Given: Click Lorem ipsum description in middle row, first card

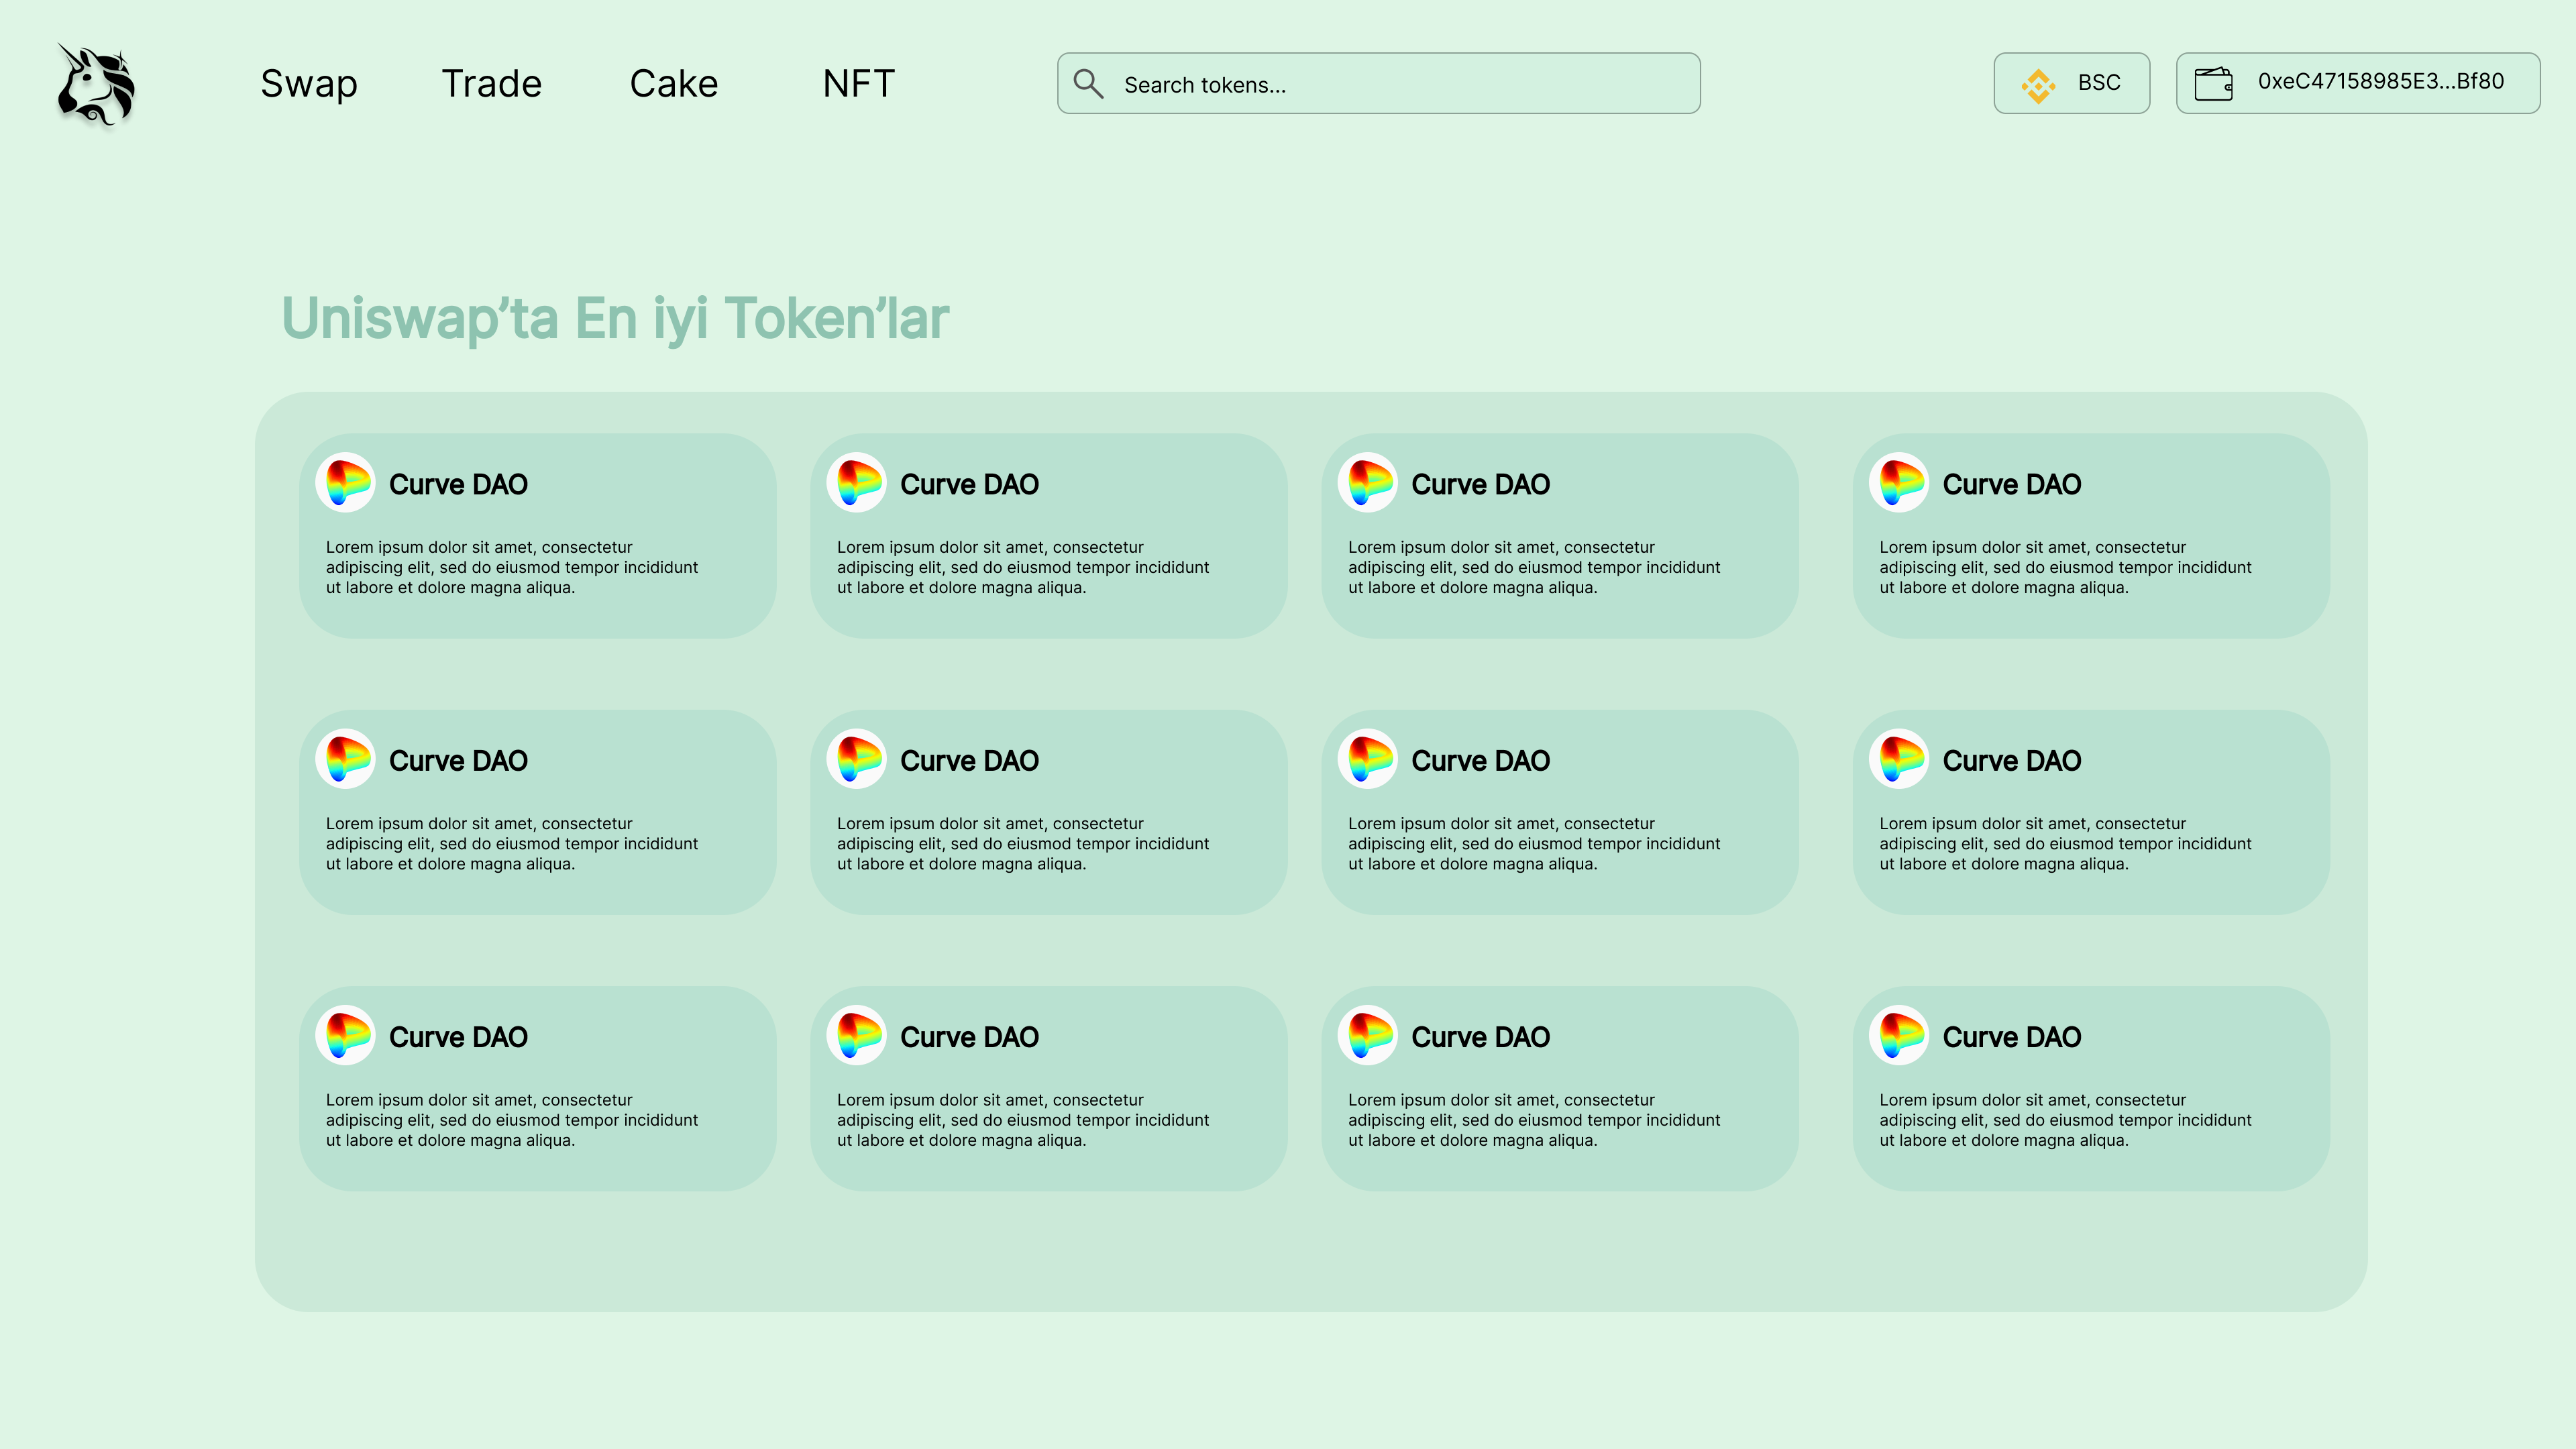Looking at the screenshot, I should [x=512, y=844].
